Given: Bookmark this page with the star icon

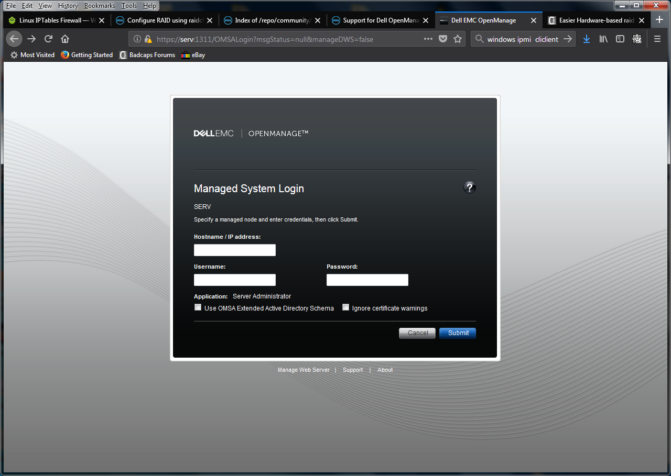Looking at the screenshot, I should [x=458, y=39].
